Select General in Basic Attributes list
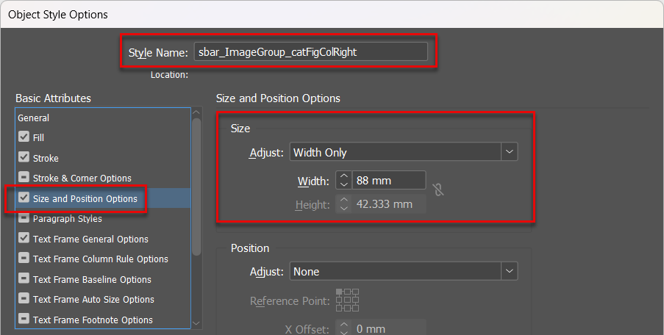 (x=33, y=118)
